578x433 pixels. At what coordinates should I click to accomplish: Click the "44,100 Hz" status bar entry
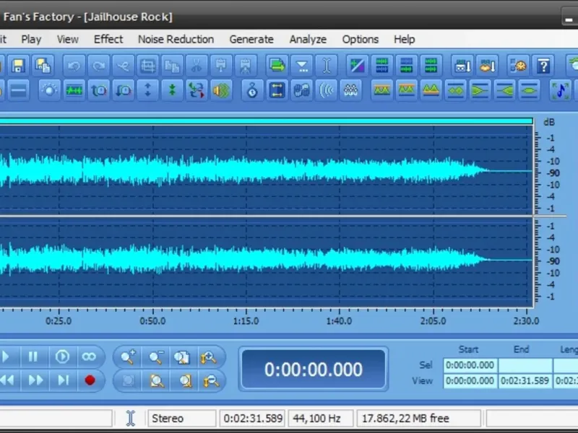(321, 419)
